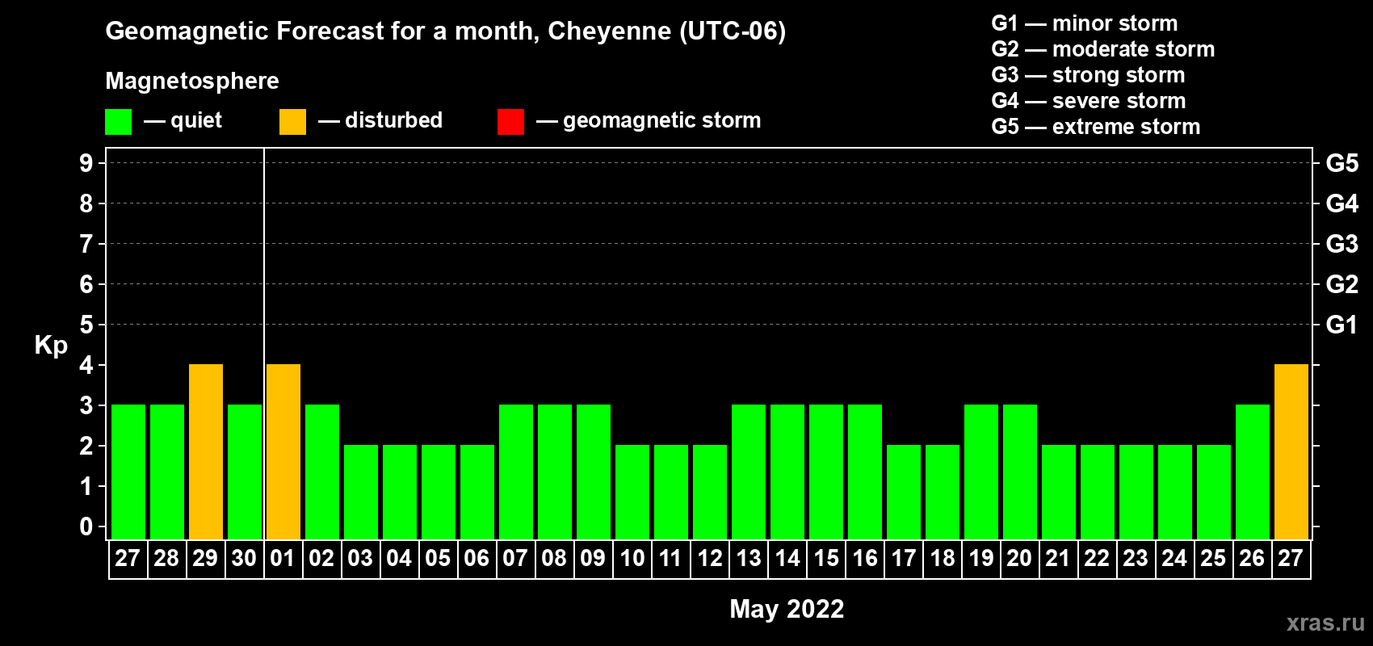1373x646 pixels.
Task: Click the May 2022 month label
Action: [x=787, y=609]
